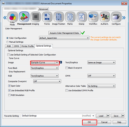Click the 'settings do not match' warning text

106,38
